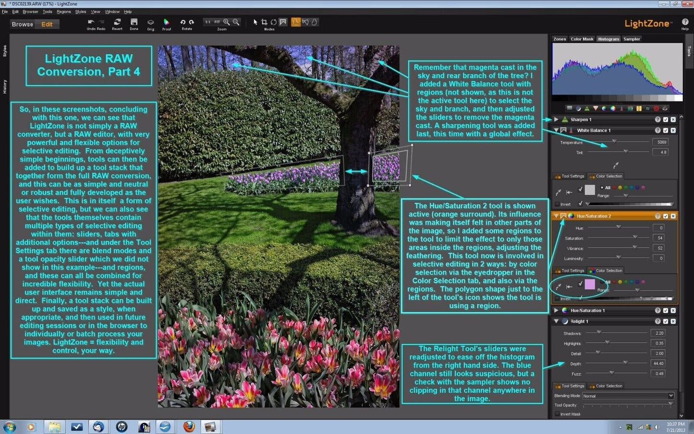The image size is (694, 434).
Task: Open the Blending Mode dropdown under Relight
Action: click(670, 396)
